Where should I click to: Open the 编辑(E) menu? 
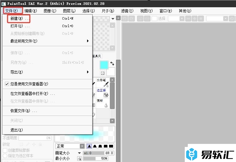31,11
